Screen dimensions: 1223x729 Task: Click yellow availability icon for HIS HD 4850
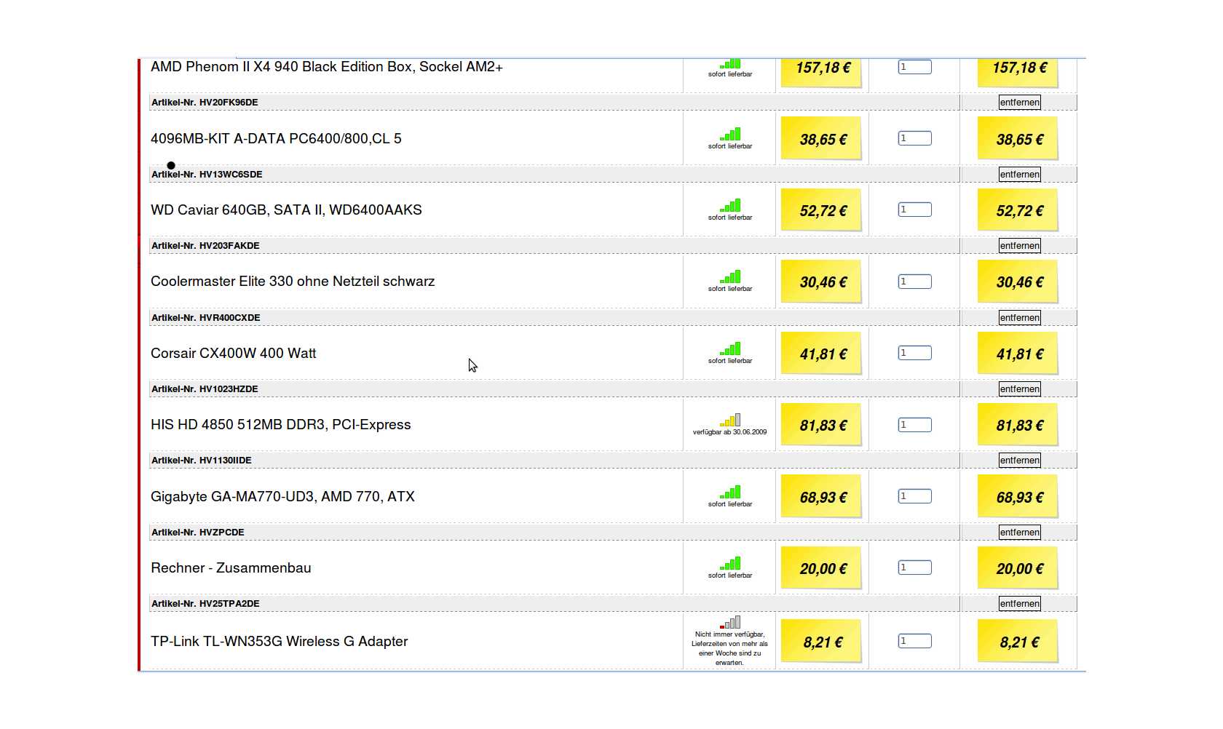[730, 420]
